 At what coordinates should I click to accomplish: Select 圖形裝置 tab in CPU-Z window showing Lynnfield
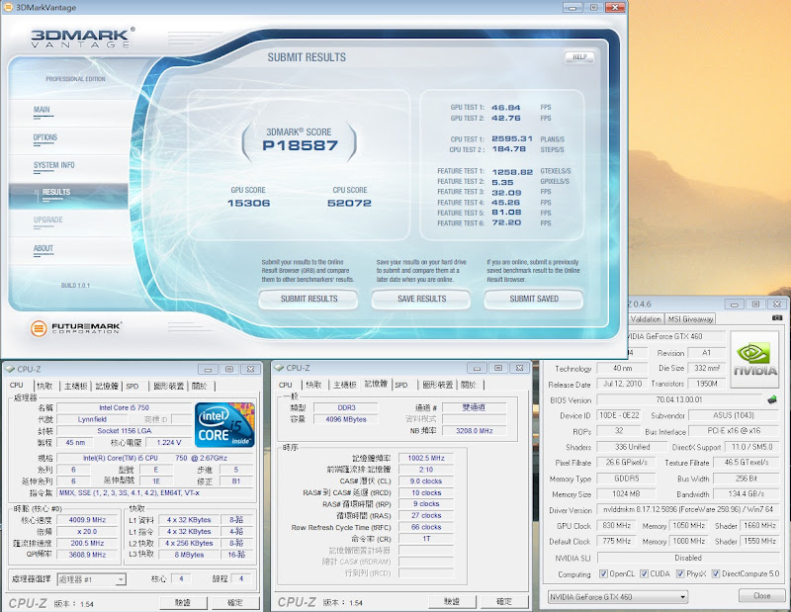coord(169,386)
